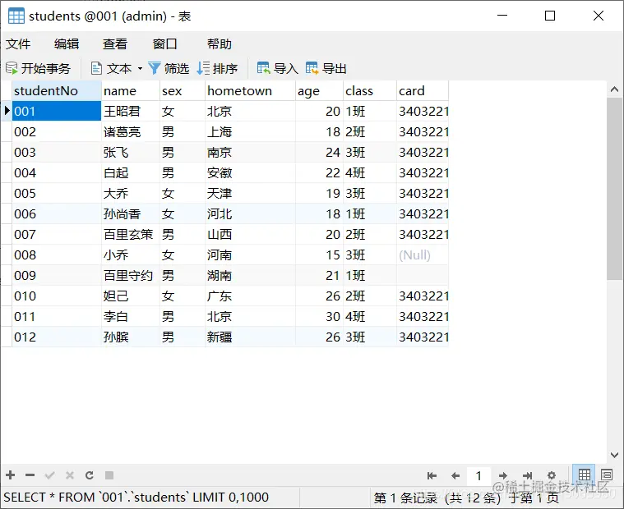Click the 筛选 filter button
624x509 pixels.
point(169,68)
